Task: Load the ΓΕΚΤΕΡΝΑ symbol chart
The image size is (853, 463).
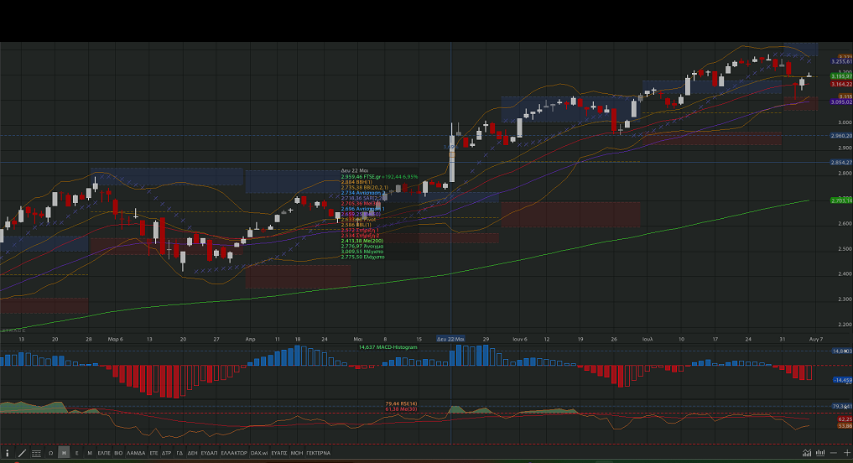Action: 318,453
